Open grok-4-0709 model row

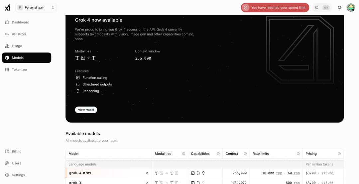(204, 173)
